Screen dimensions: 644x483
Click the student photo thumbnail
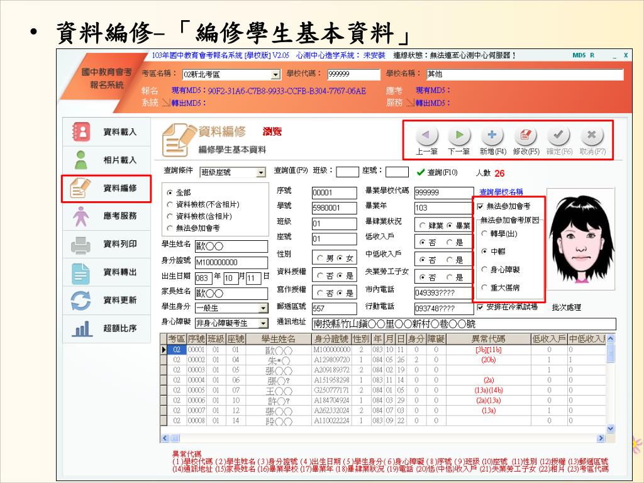[x=580, y=239]
